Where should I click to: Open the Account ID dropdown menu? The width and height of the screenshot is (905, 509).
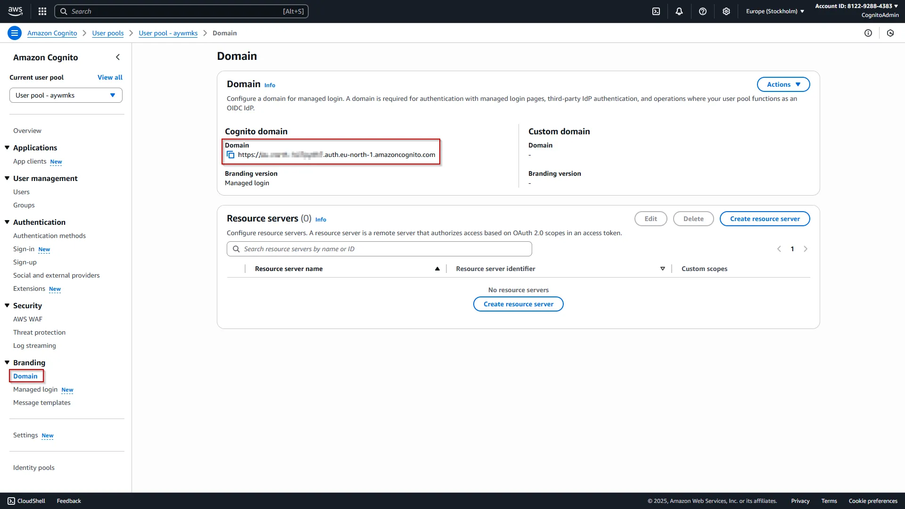856,6
